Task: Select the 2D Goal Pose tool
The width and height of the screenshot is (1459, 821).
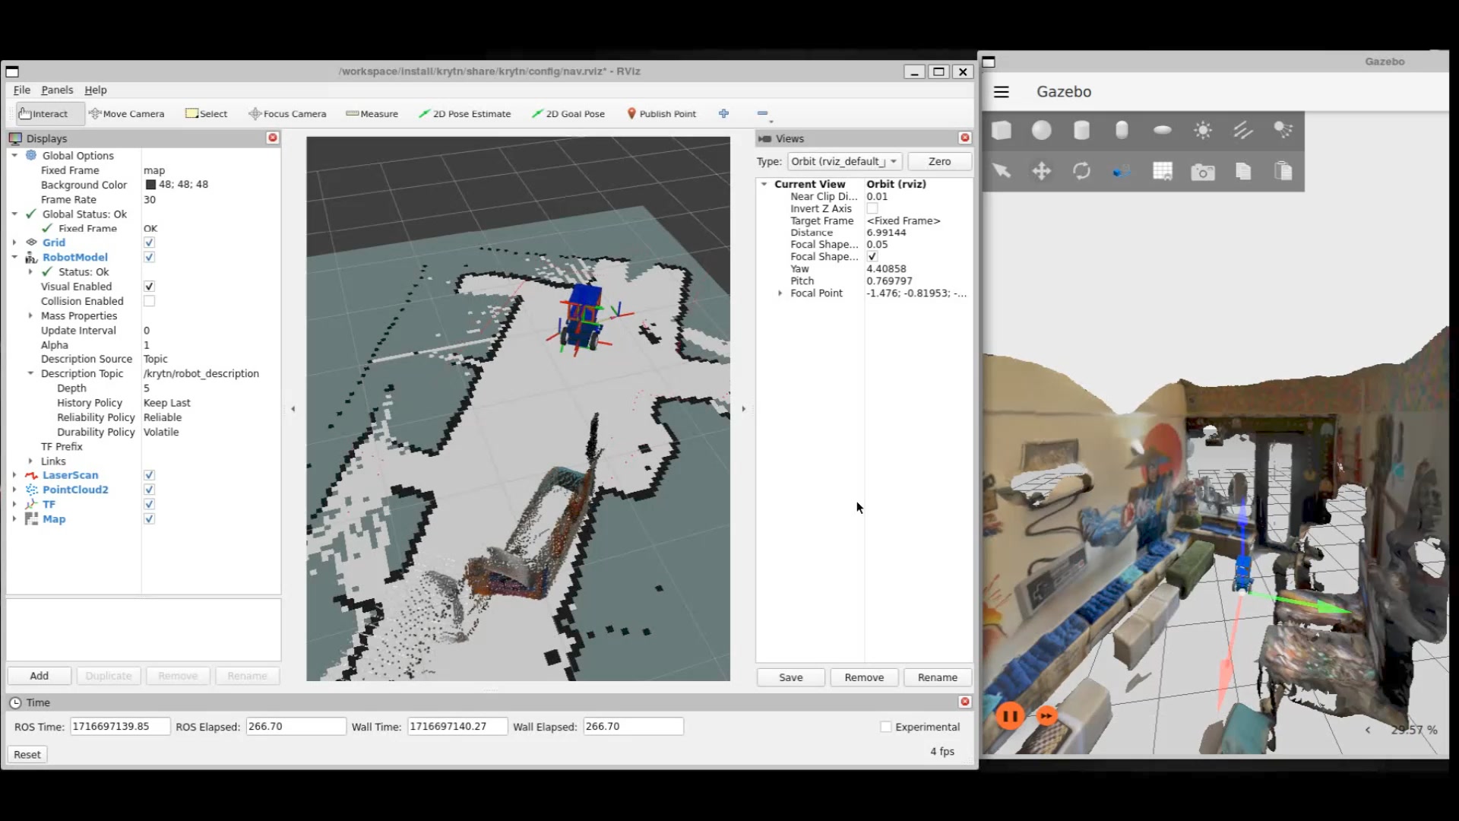Action: coord(568,114)
